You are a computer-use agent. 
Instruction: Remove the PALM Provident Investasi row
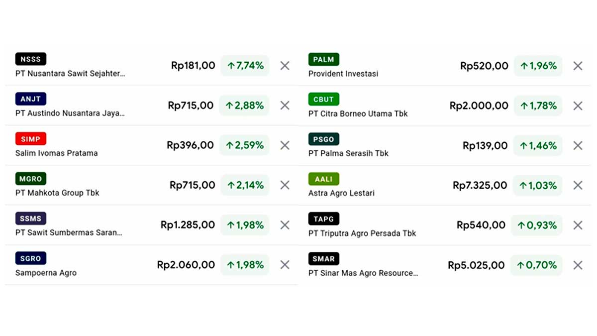(x=578, y=66)
